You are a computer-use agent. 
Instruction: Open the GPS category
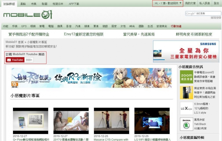[x=24, y=26]
